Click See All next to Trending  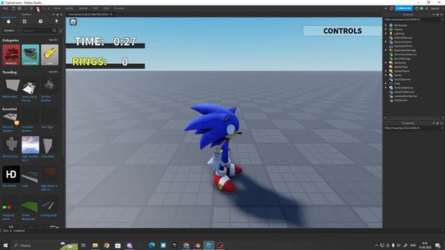53,72
